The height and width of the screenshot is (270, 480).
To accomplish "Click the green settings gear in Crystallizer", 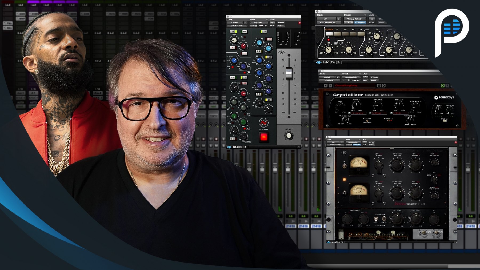I will (x=443, y=86).
